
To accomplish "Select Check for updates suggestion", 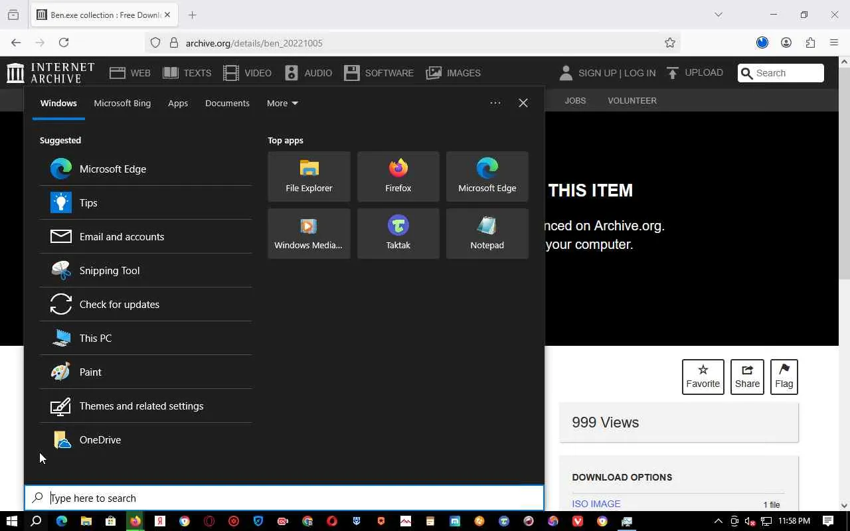I will 145,304.
